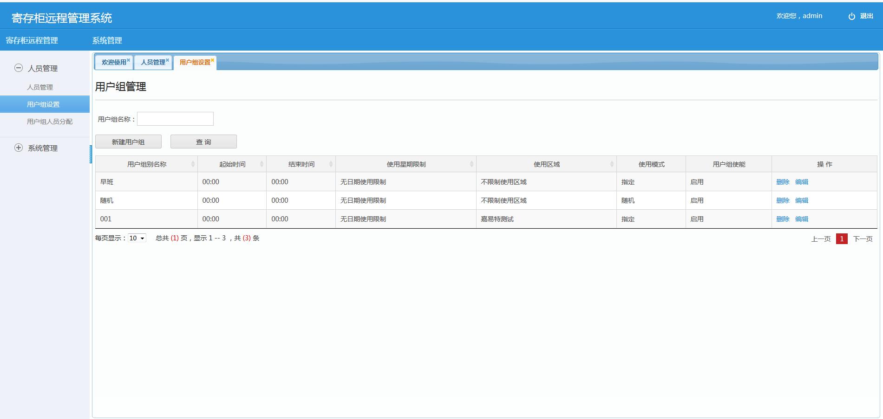883x419 pixels.
Task: Close the 欢迎使用 tab
Action: [129, 60]
